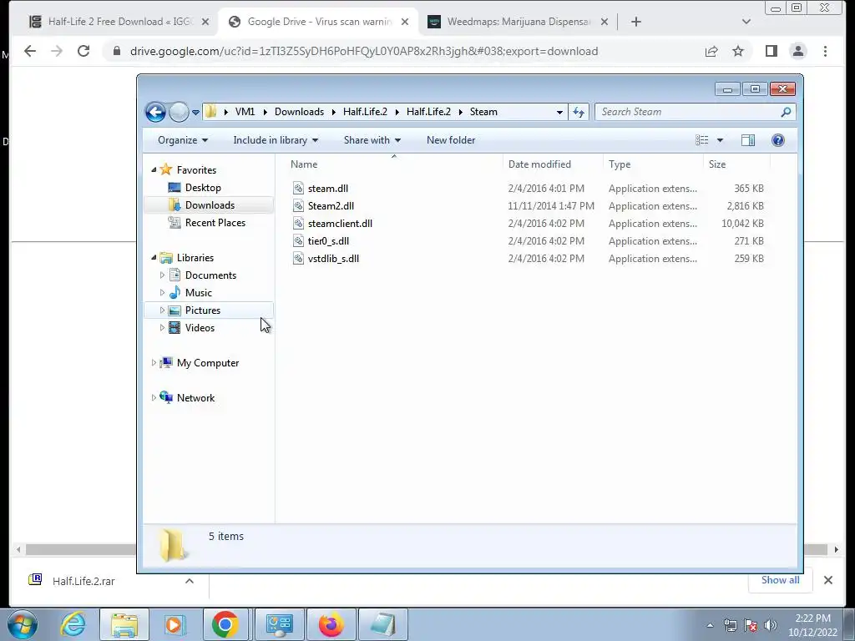Open a new Chrome tab
The image size is (855, 641).
point(635,22)
